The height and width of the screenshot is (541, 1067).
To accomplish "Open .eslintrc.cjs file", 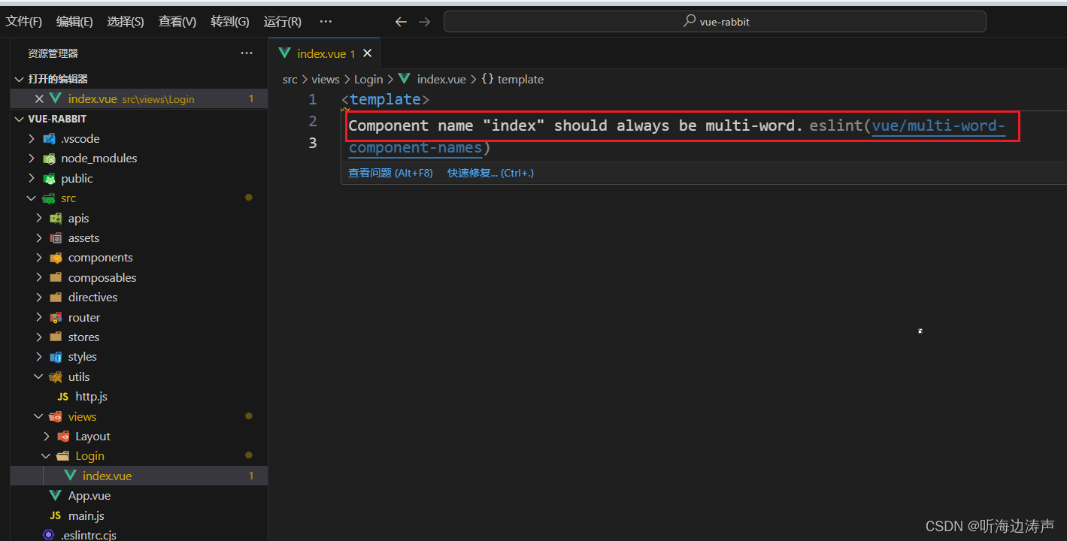I will coord(88,536).
